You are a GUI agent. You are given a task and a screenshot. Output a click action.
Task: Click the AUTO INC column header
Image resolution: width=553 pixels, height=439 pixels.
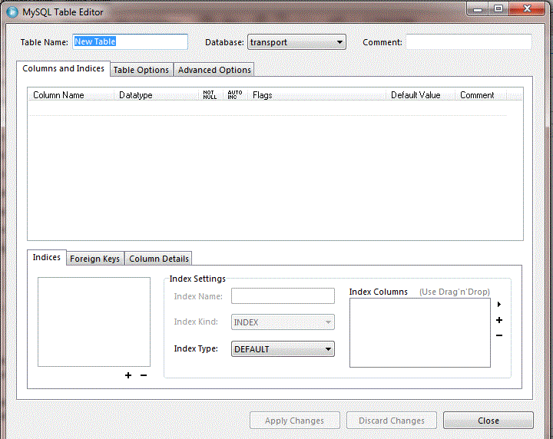pyautogui.click(x=235, y=94)
